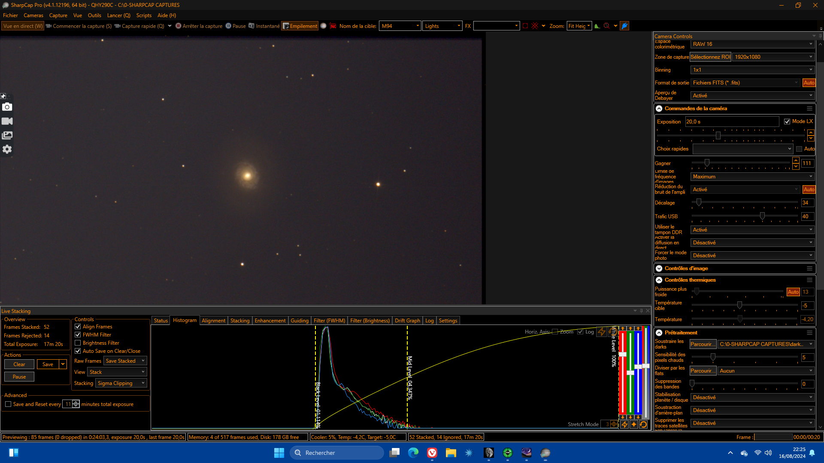
Task: Open the Fichier menu
Action: tap(10, 15)
